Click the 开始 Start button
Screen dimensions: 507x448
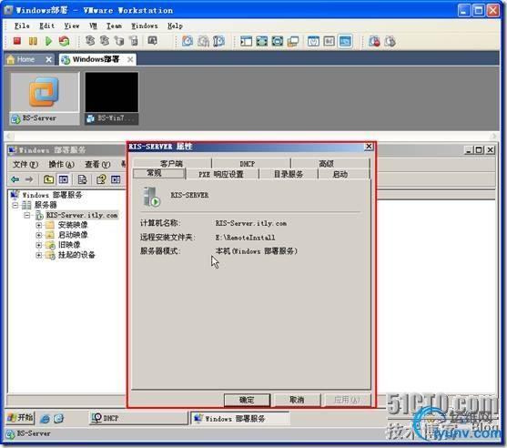[x=20, y=418]
